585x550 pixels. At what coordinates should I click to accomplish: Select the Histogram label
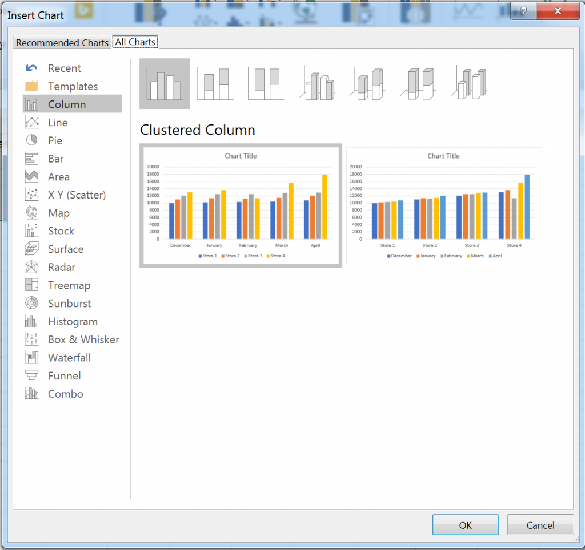73,322
